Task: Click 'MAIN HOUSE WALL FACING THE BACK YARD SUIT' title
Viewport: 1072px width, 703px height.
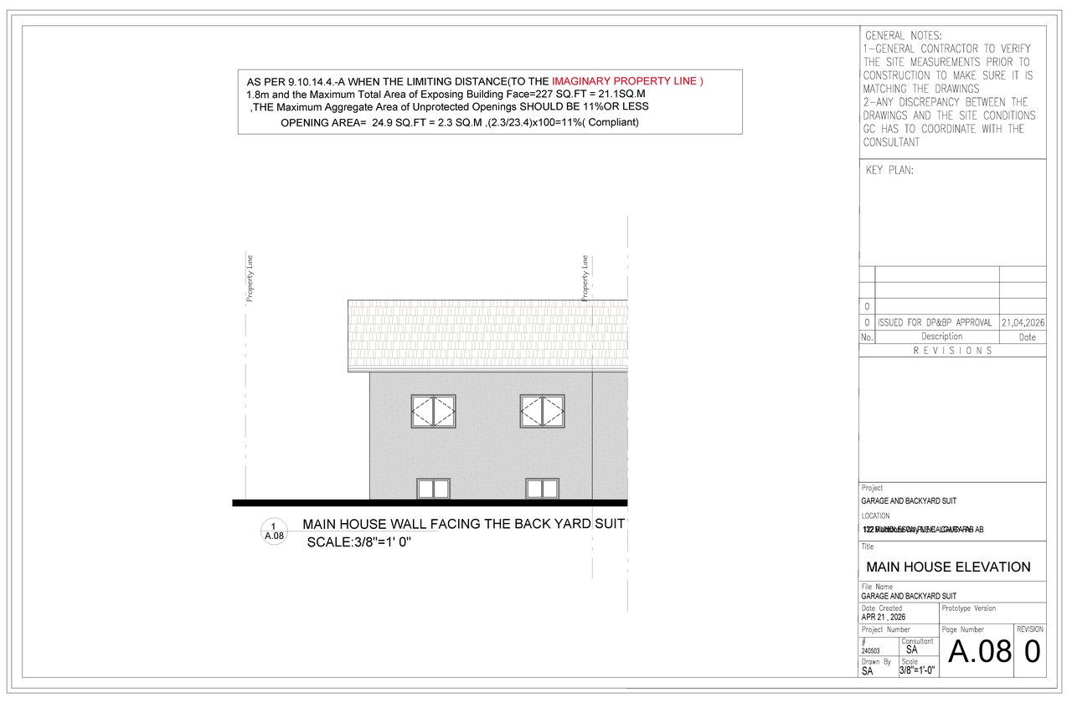Action: [464, 525]
